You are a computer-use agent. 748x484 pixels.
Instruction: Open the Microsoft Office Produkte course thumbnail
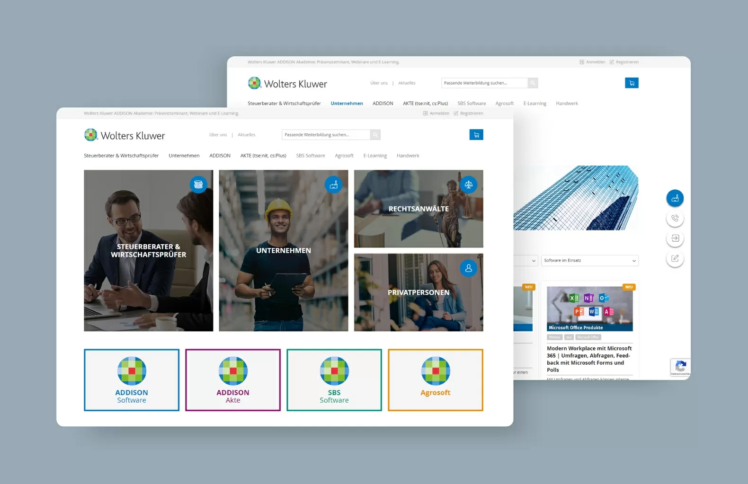590,308
